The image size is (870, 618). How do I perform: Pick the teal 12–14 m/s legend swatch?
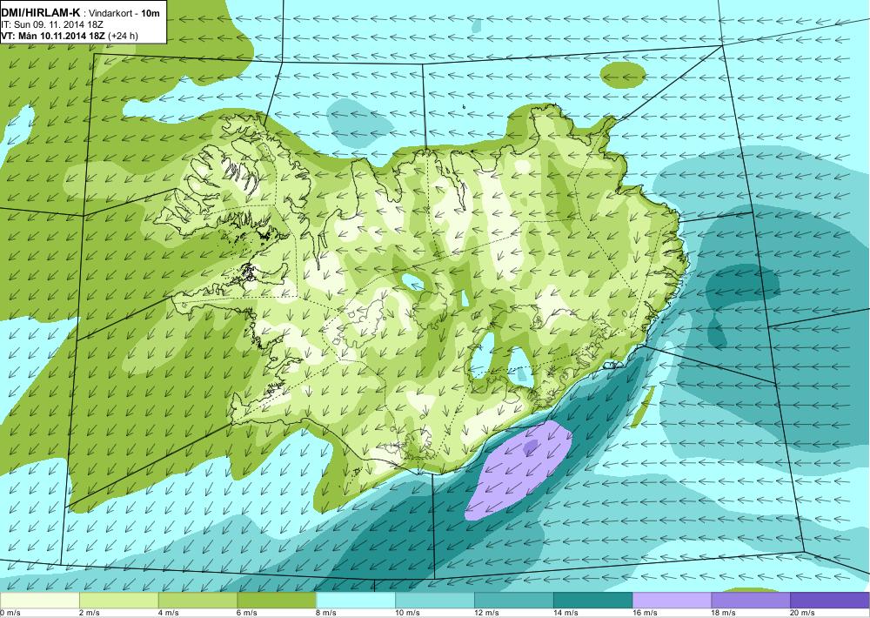click(514, 601)
